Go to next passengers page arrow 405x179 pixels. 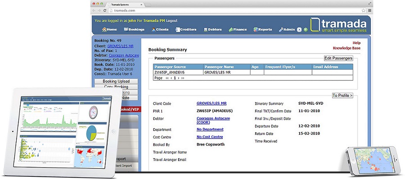(x=179, y=78)
